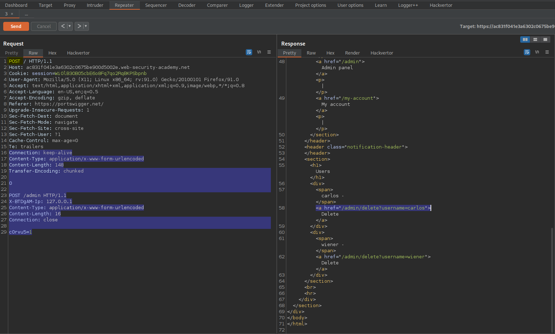Open the Hackvertor top tab
Viewport: 555px width, 334px height.
pos(441,5)
